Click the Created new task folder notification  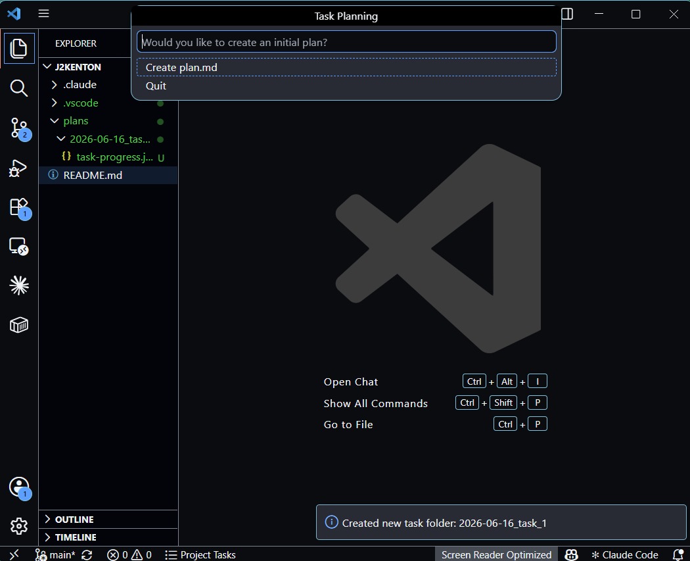click(501, 522)
